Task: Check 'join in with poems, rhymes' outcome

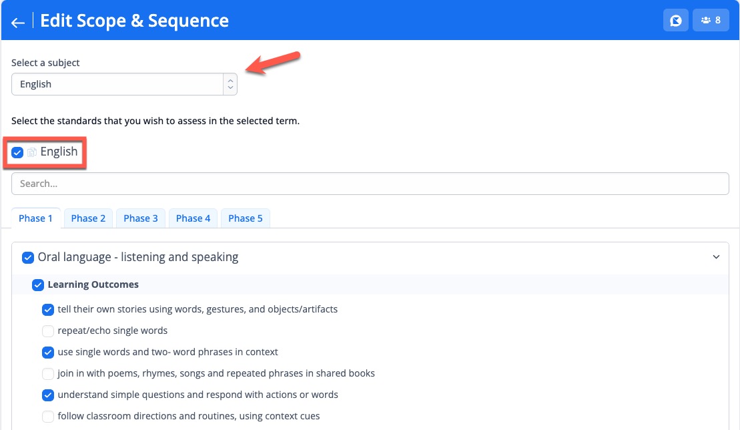Action: pyautogui.click(x=48, y=374)
